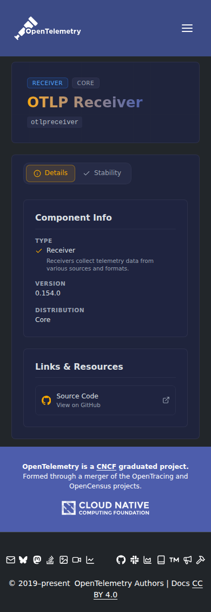
Task: Click the line chart footer icon
Action: 90,560
